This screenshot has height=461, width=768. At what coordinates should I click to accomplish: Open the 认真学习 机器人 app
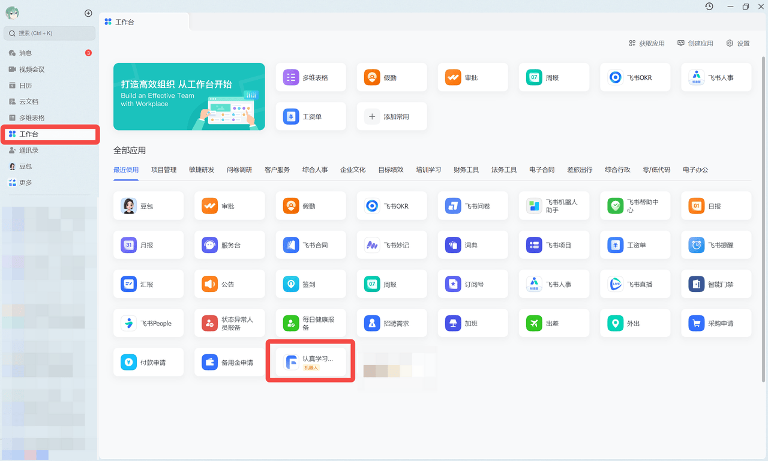[310, 361]
